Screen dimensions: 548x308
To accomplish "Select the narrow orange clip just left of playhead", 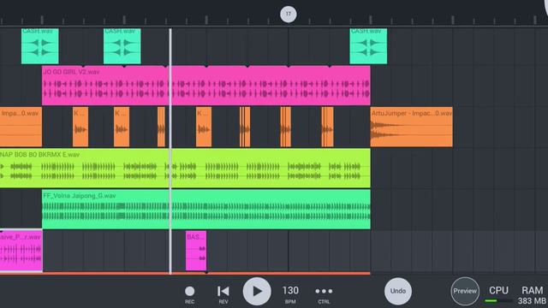I will (x=161, y=127).
